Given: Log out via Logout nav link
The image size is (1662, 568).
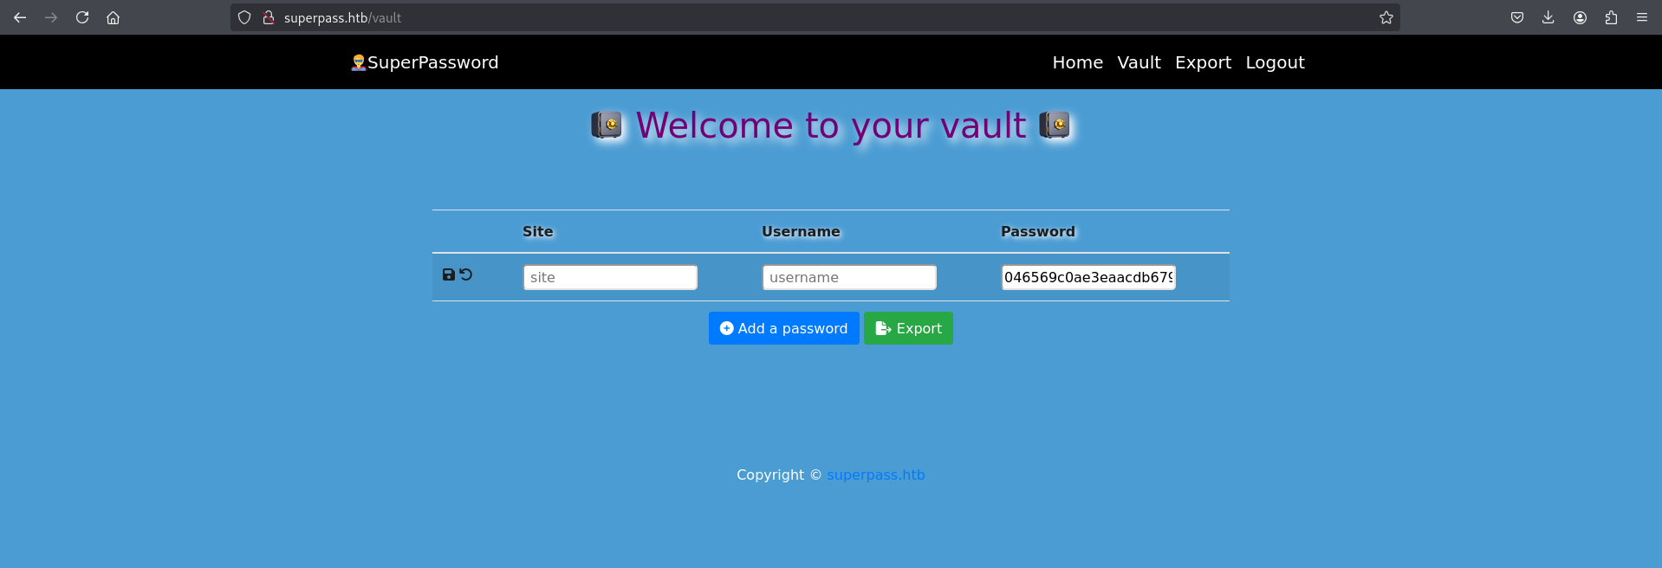Looking at the screenshot, I should click(1275, 62).
